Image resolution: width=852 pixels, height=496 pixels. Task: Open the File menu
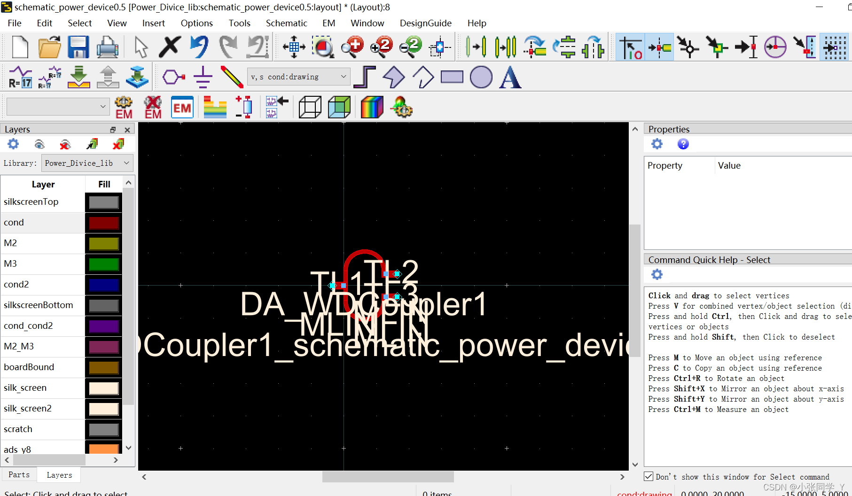pyautogui.click(x=15, y=23)
